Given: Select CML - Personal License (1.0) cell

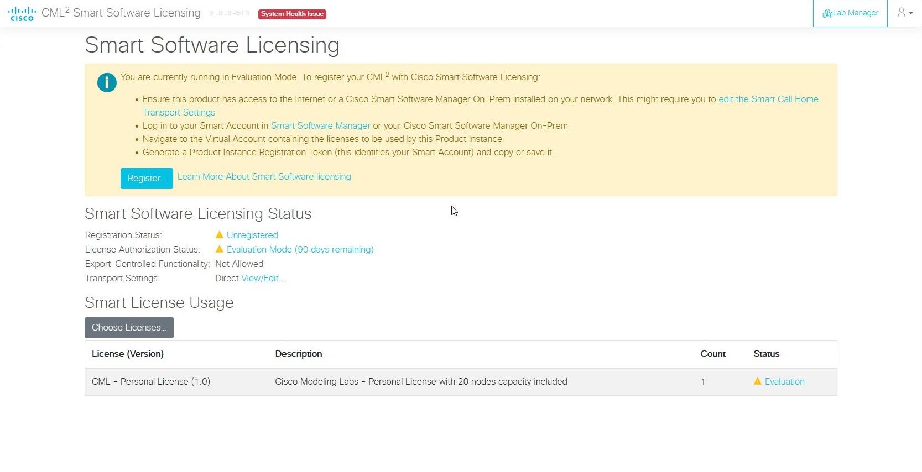Looking at the screenshot, I should pos(151,382).
